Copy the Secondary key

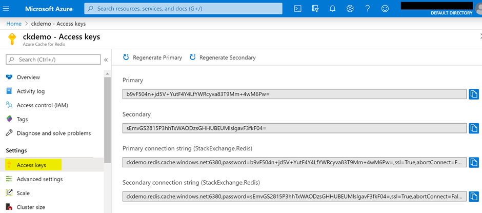474,128
